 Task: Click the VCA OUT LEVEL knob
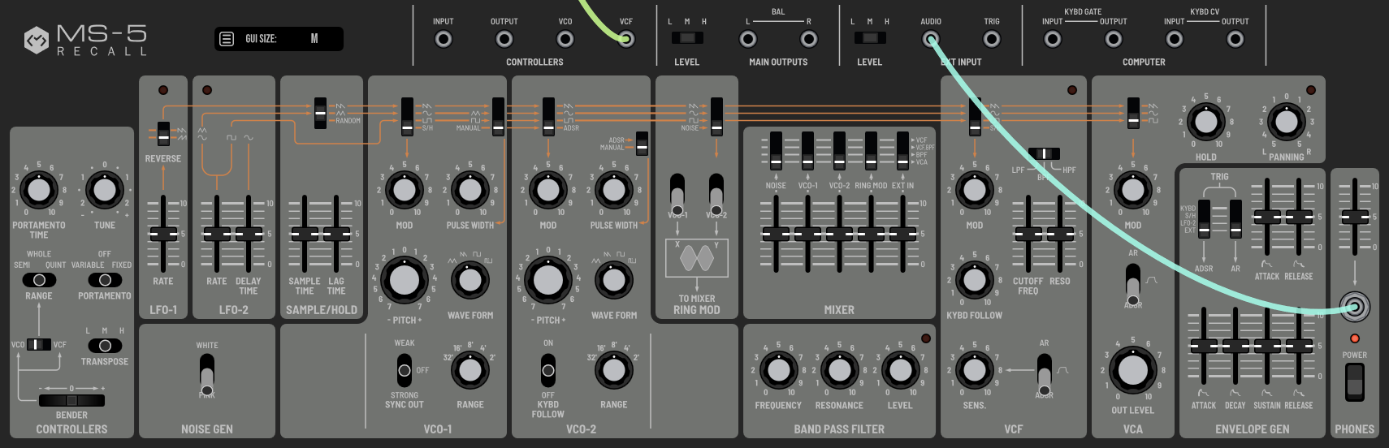(x=1133, y=371)
